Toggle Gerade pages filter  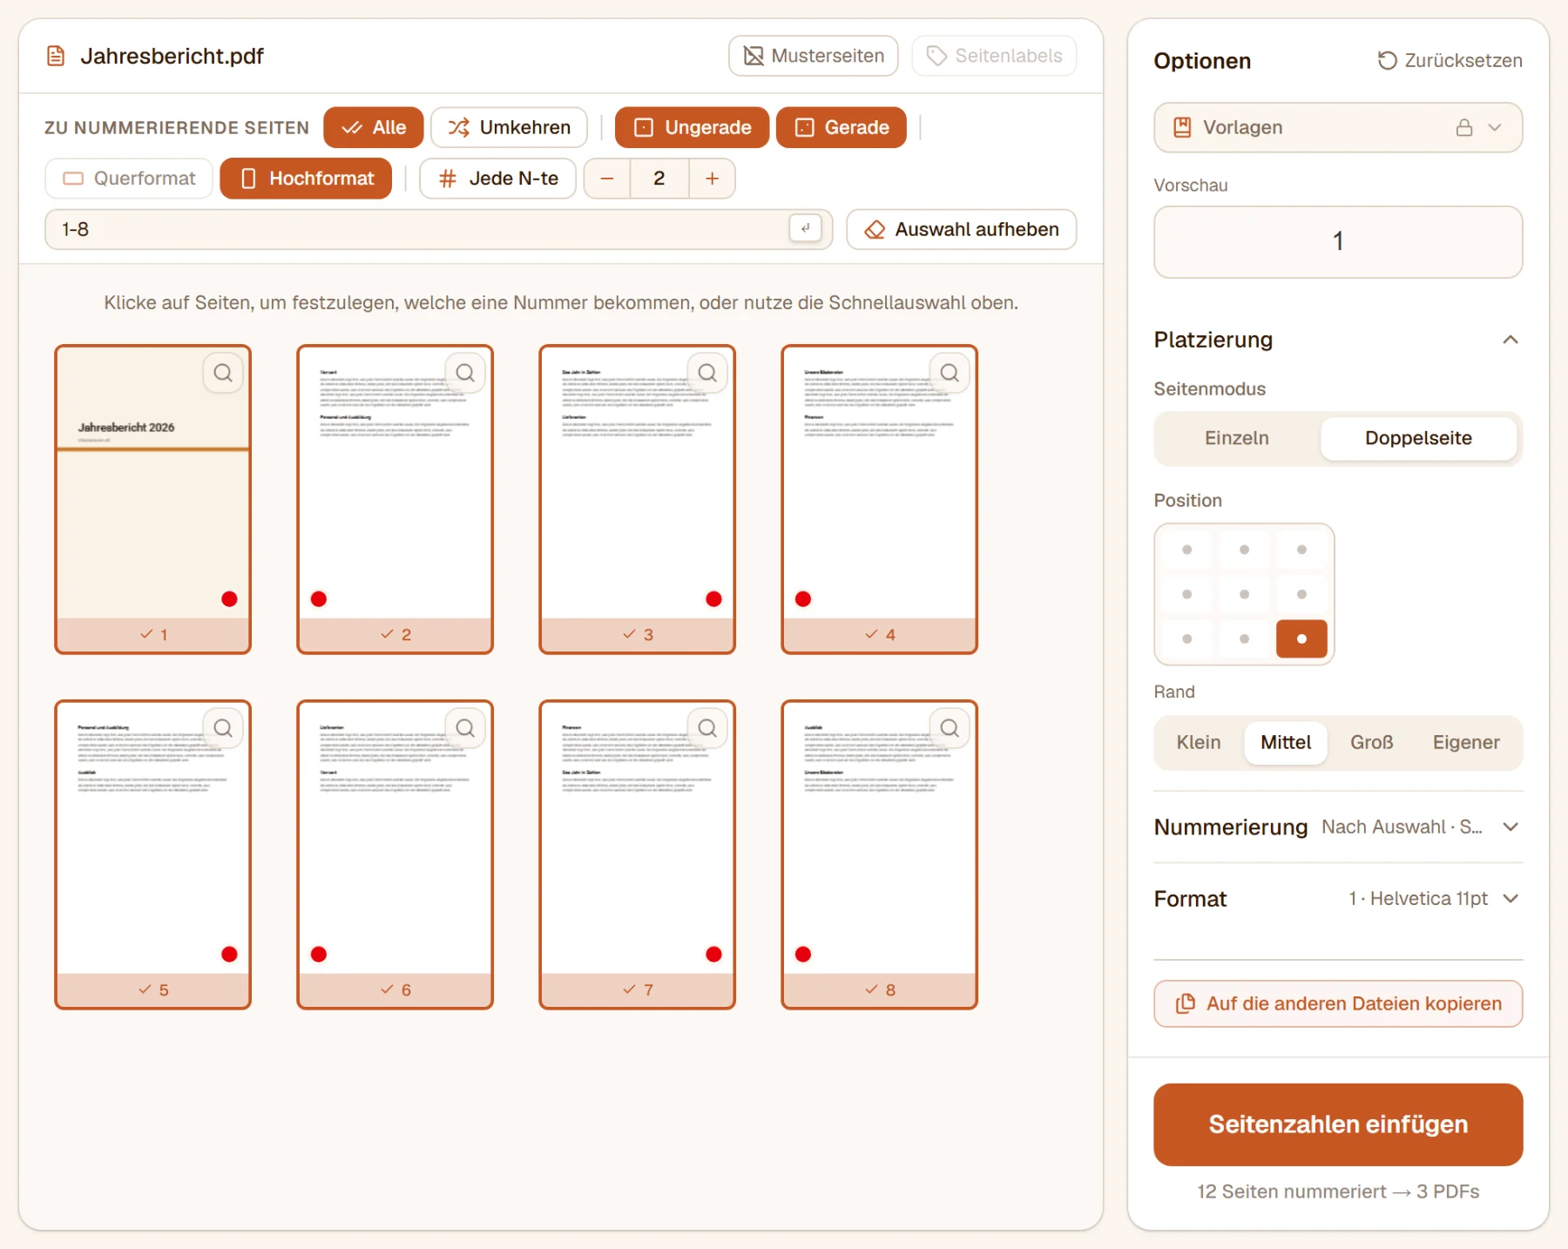tap(841, 127)
